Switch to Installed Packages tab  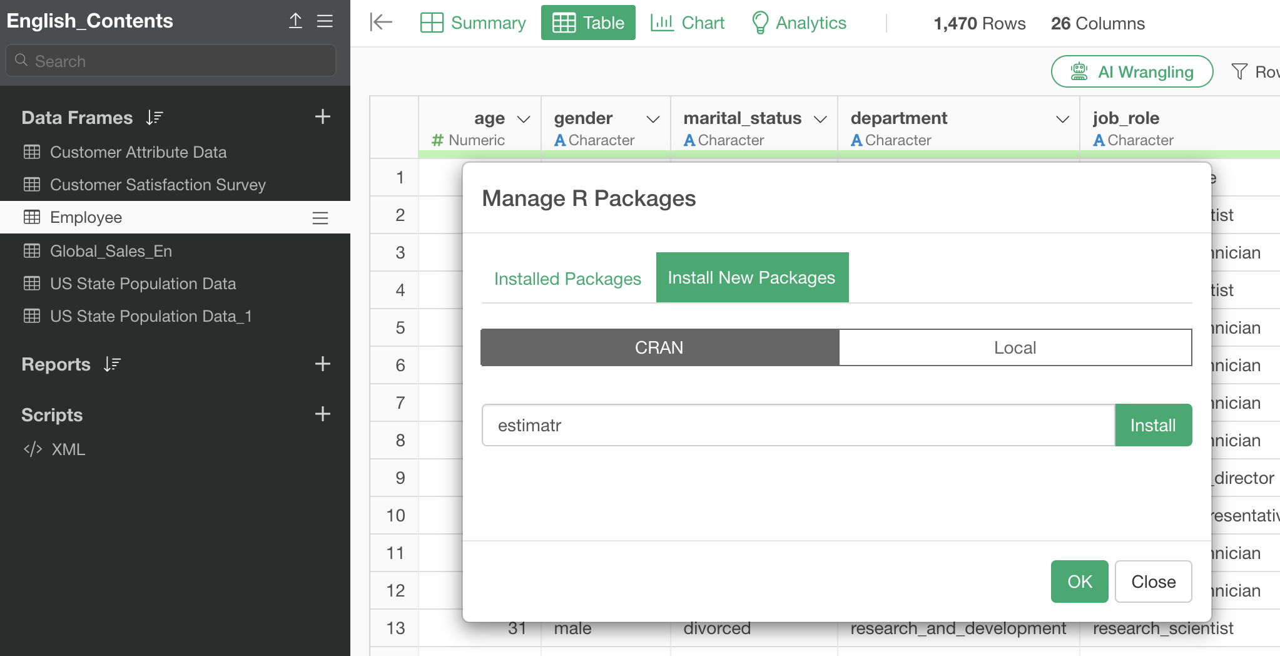567,279
